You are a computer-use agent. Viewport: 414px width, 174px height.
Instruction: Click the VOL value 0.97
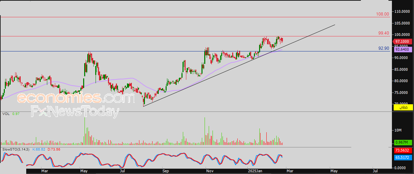coord(16,114)
